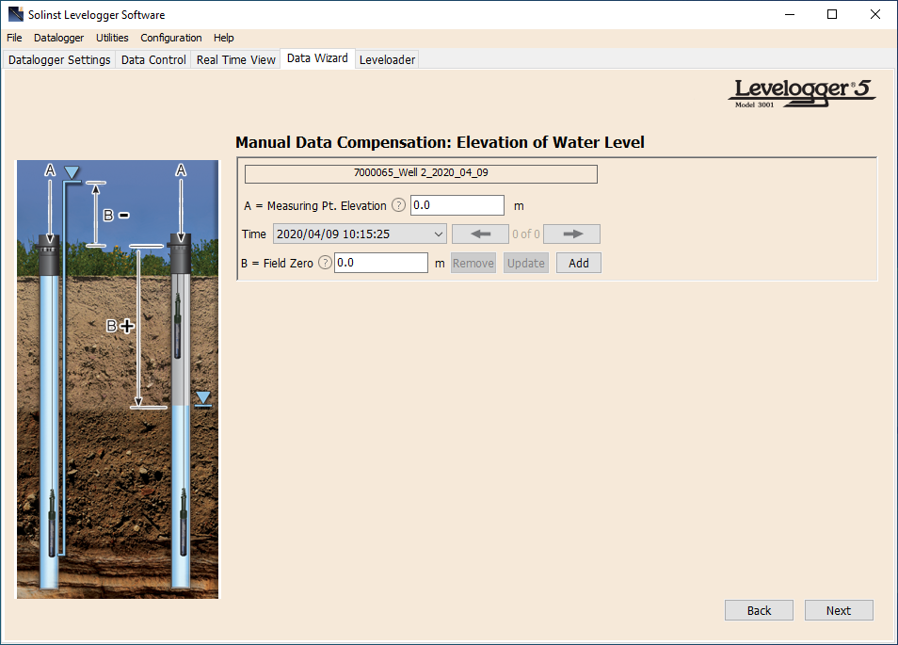Open the Utilities menu

112,38
